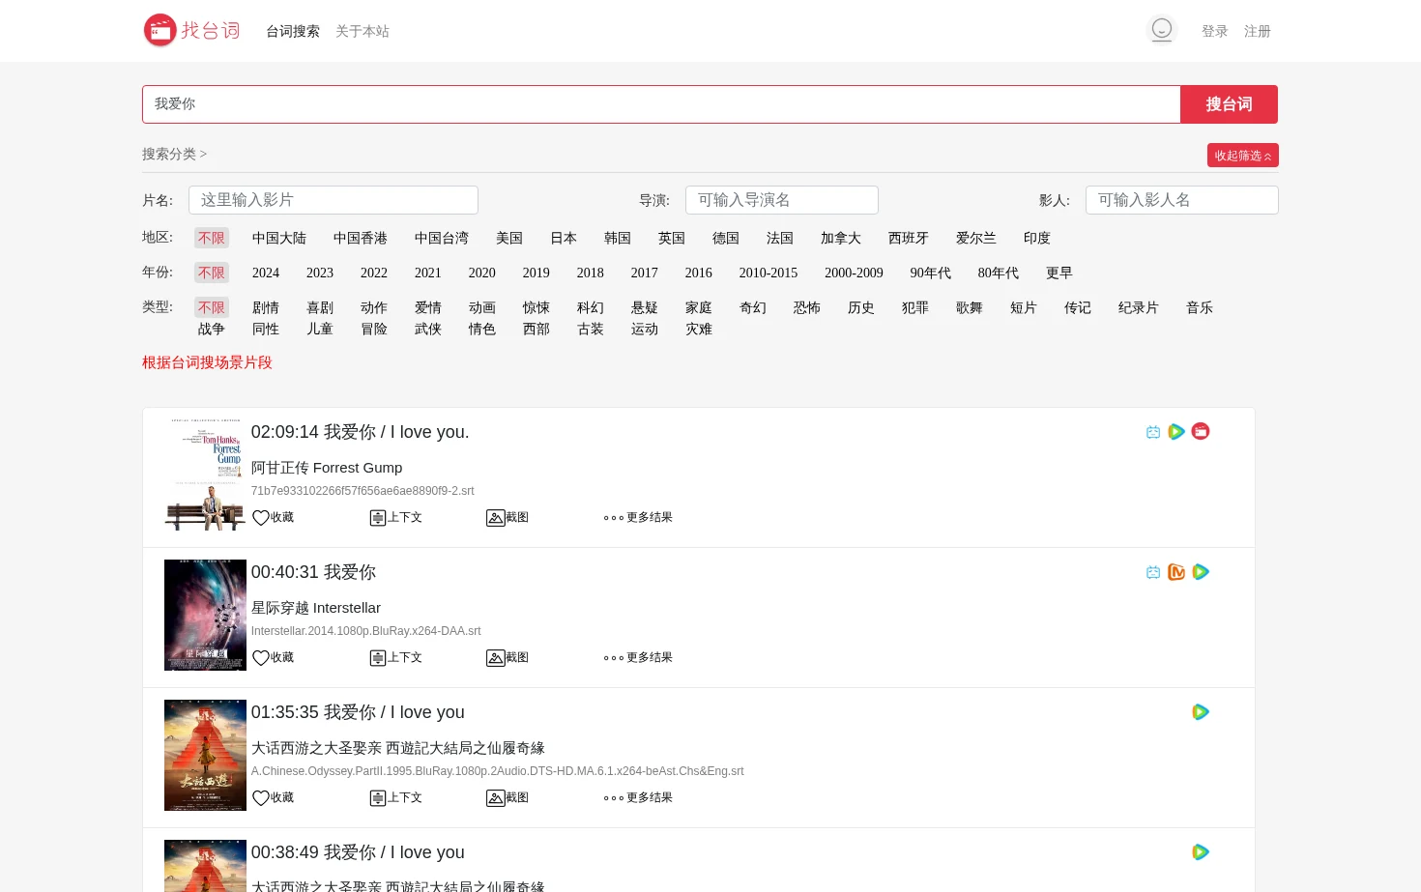This screenshot has width=1421, height=892.
Task: Open the Forrest Gump poster thumbnail
Action: [x=205, y=475]
